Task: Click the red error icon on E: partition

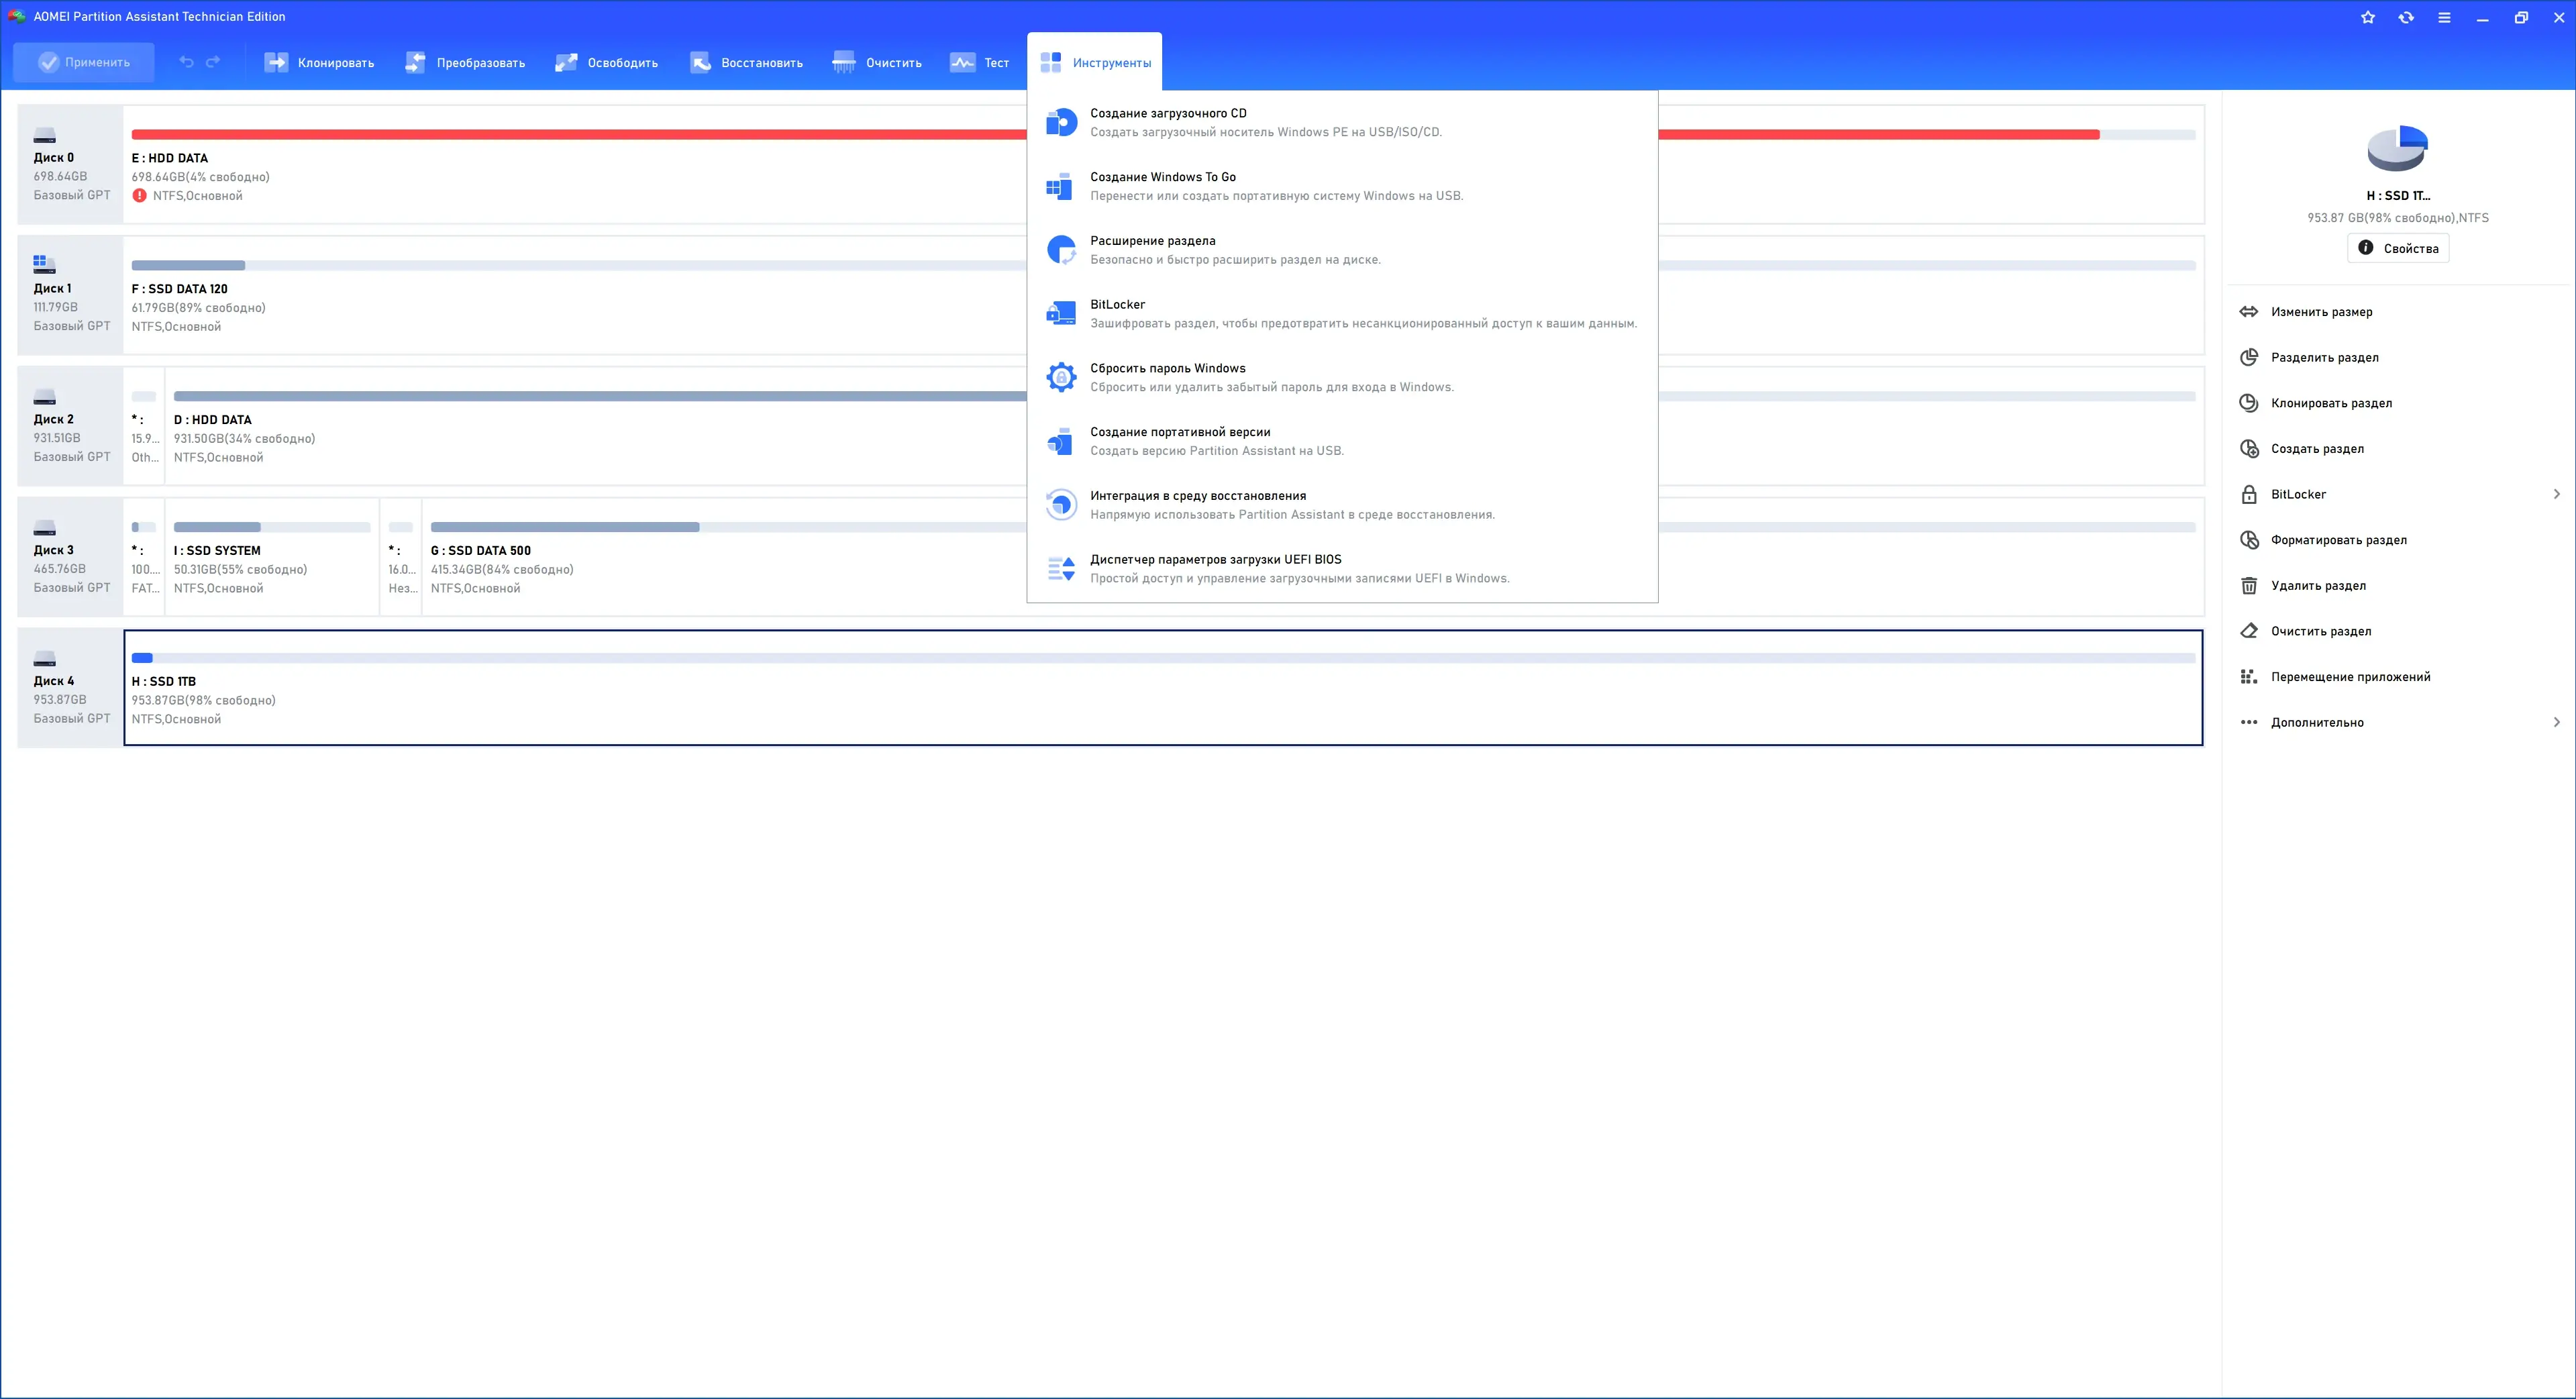Action: [140, 196]
